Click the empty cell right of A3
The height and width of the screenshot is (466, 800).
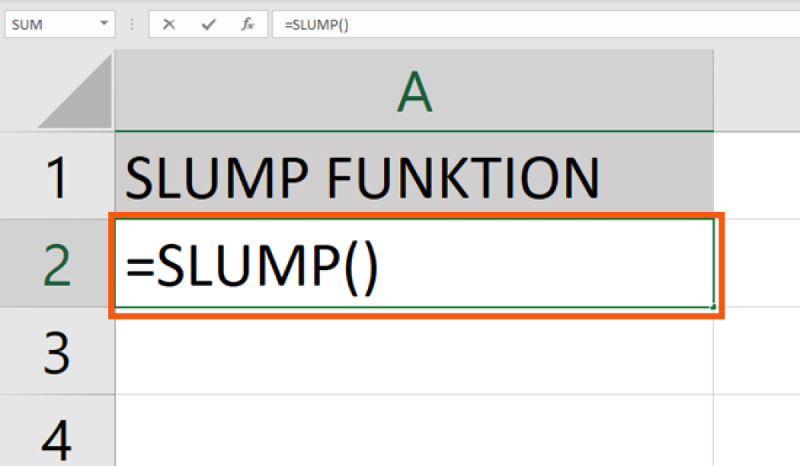coord(757,351)
